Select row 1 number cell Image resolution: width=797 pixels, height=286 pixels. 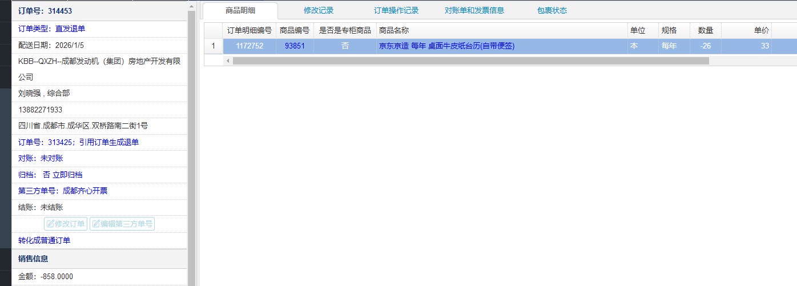click(x=214, y=46)
